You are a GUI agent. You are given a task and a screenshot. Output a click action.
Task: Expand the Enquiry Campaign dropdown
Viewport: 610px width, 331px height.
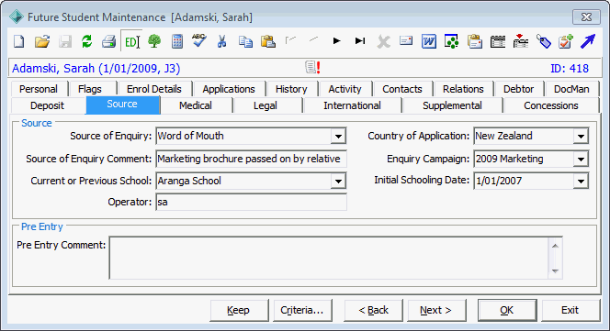pyautogui.click(x=581, y=159)
